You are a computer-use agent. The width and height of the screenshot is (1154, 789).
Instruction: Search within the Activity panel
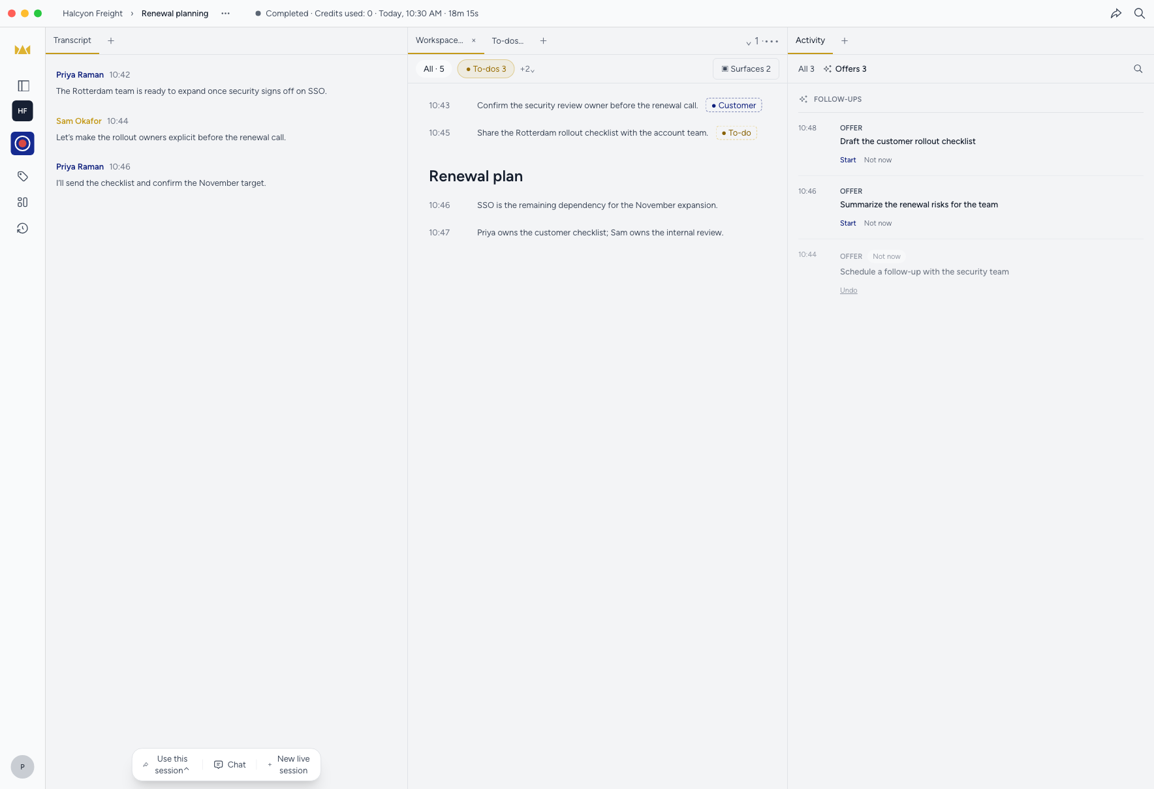click(x=1138, y=68)
